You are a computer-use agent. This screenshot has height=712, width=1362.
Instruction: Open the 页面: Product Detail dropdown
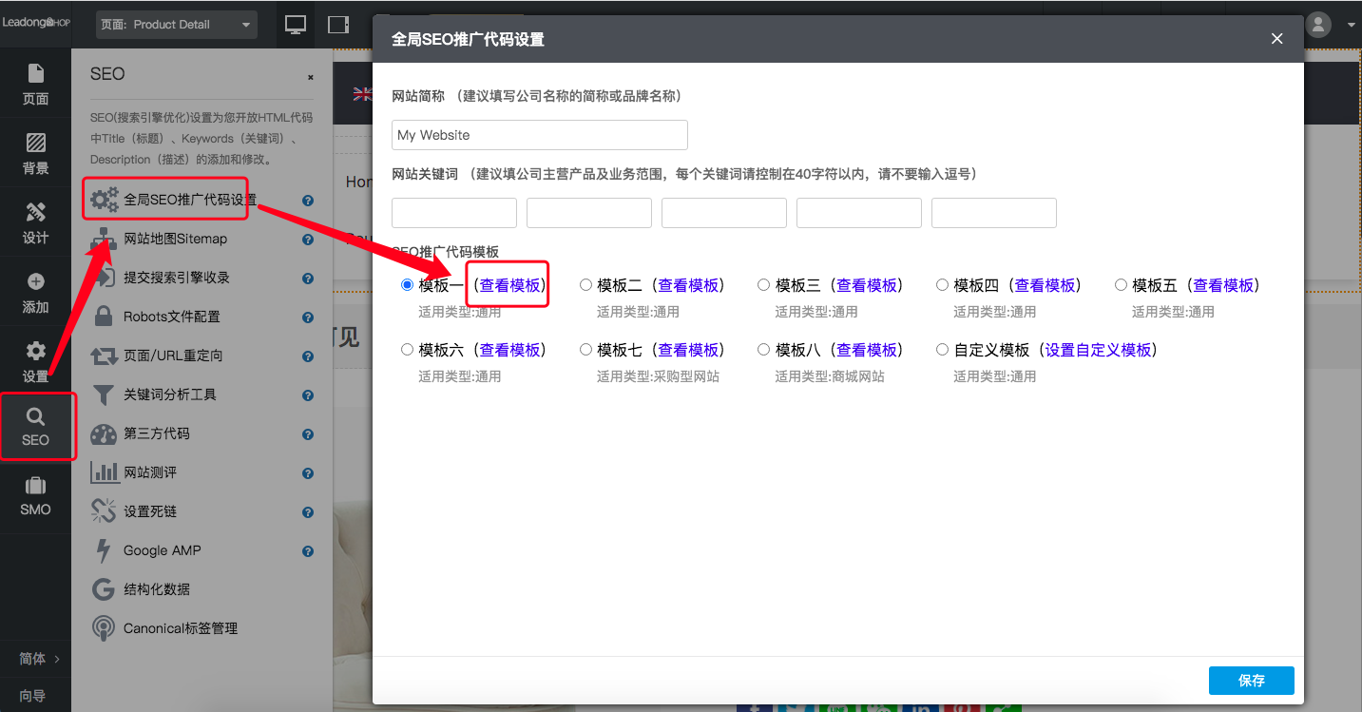176,26
